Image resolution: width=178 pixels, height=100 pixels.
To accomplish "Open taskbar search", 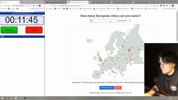I will (x=7, y=98).
